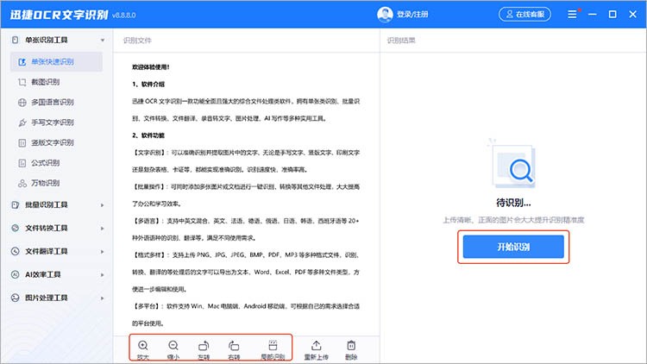The width and height of the screenshot is (647, 364).
Task: Click the 竖版文字识别 icon
Action: [x=22, y=143]
